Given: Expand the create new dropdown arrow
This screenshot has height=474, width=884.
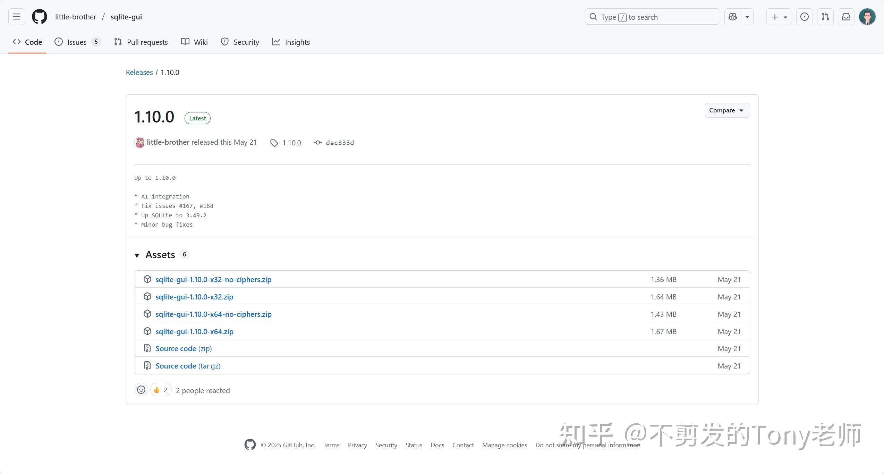Looking at the screenshot, I should coord(785,16).
